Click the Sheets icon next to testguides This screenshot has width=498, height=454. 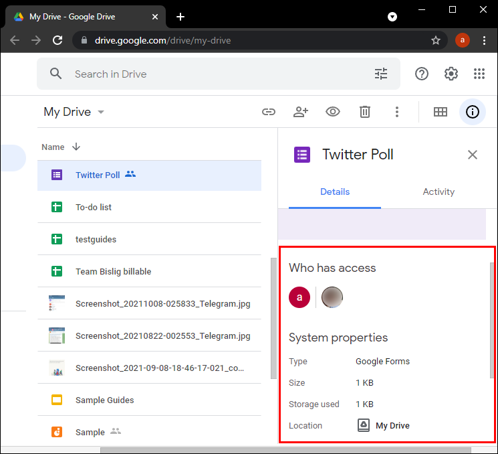point(57,239)
